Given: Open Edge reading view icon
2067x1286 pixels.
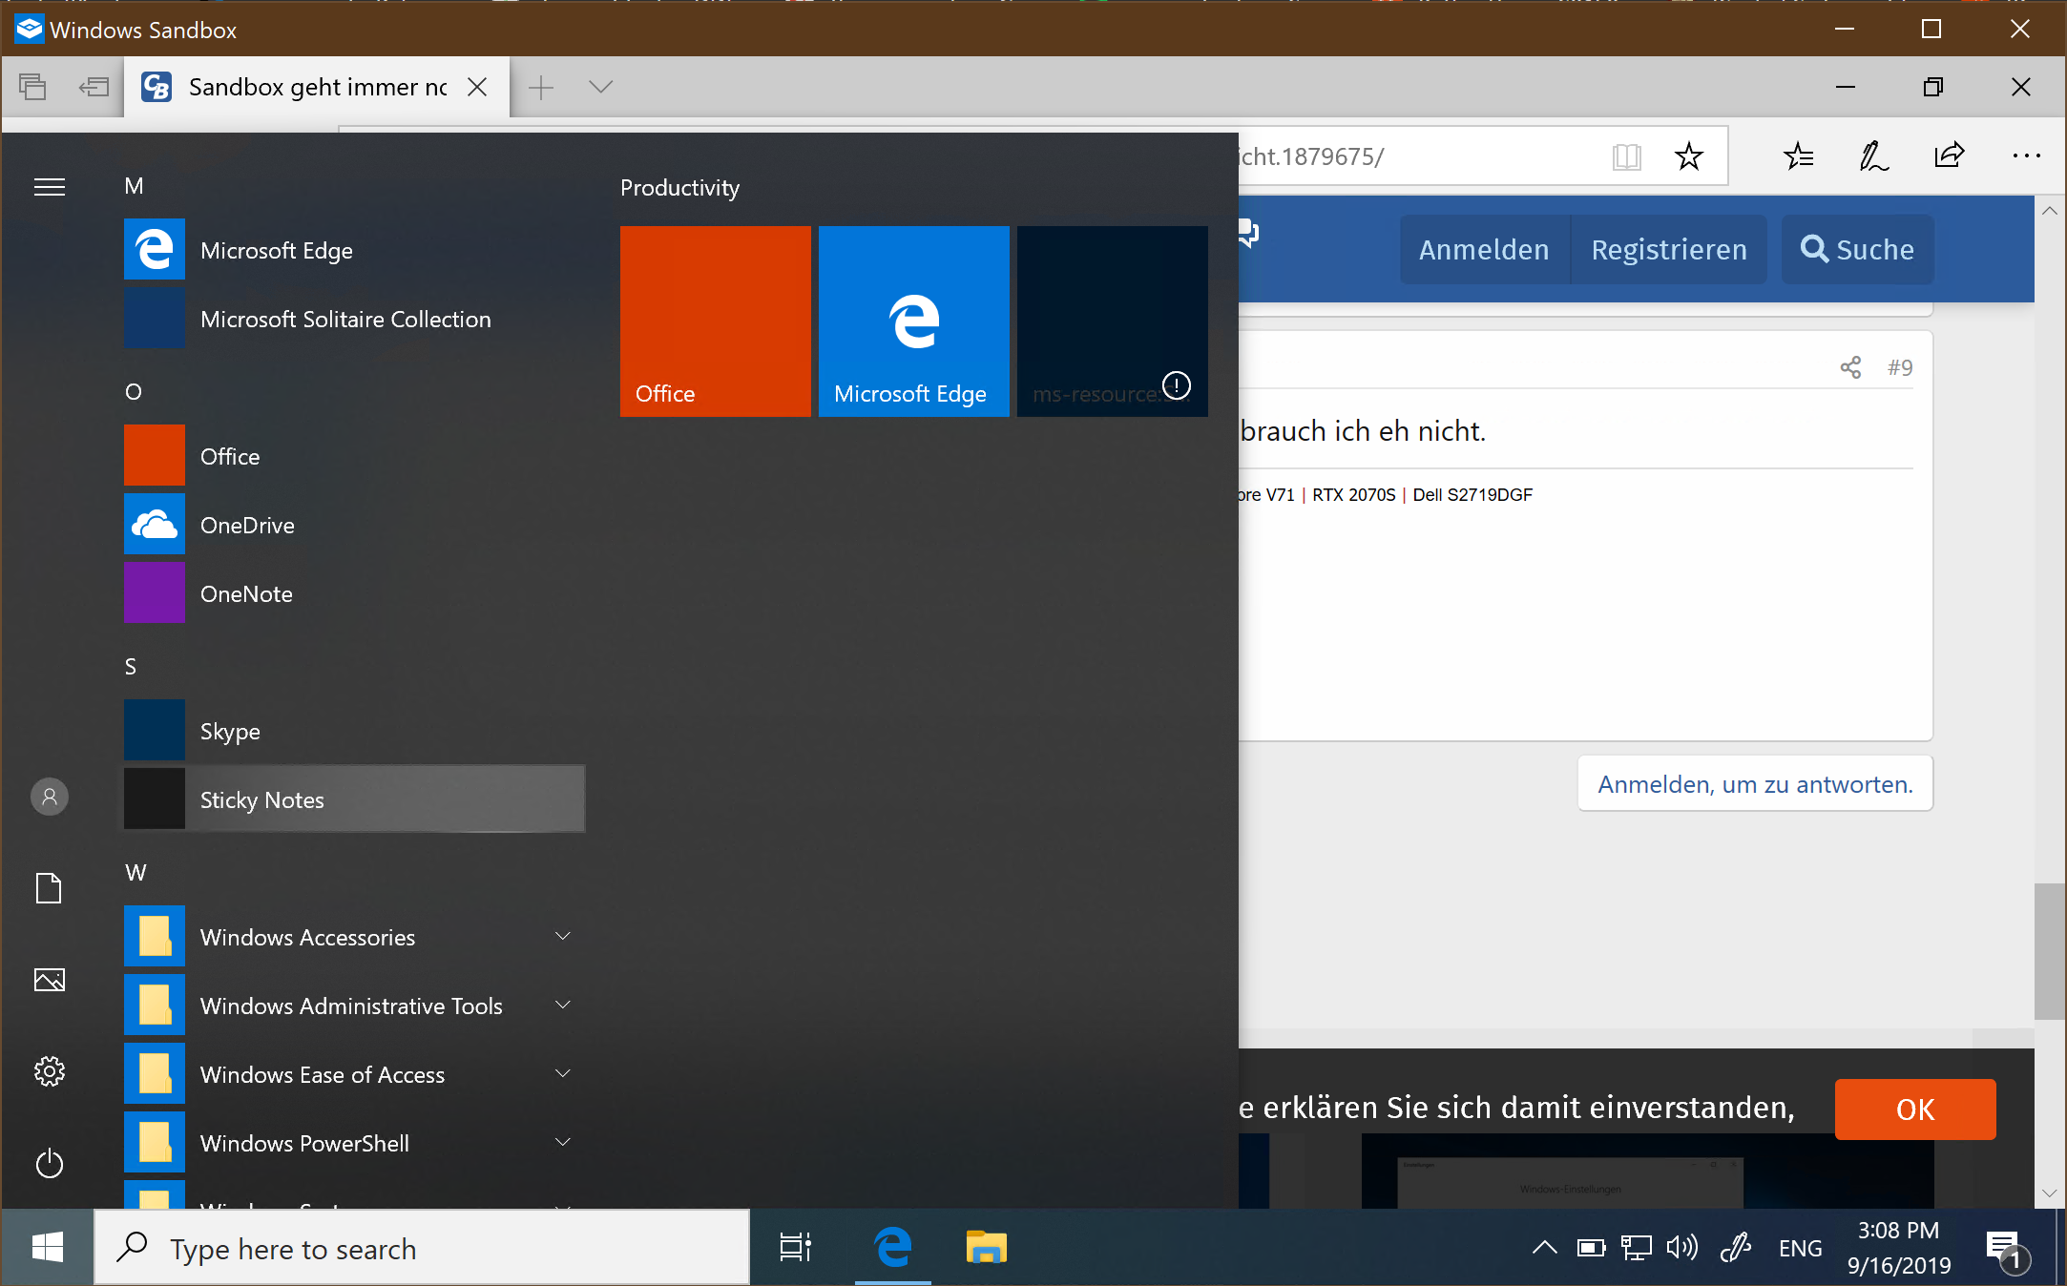Looking at the screenshot, I should [x=1626, y=156].
